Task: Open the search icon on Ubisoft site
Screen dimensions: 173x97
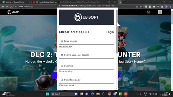Action: pyautogui.click(x=149, y=12)
